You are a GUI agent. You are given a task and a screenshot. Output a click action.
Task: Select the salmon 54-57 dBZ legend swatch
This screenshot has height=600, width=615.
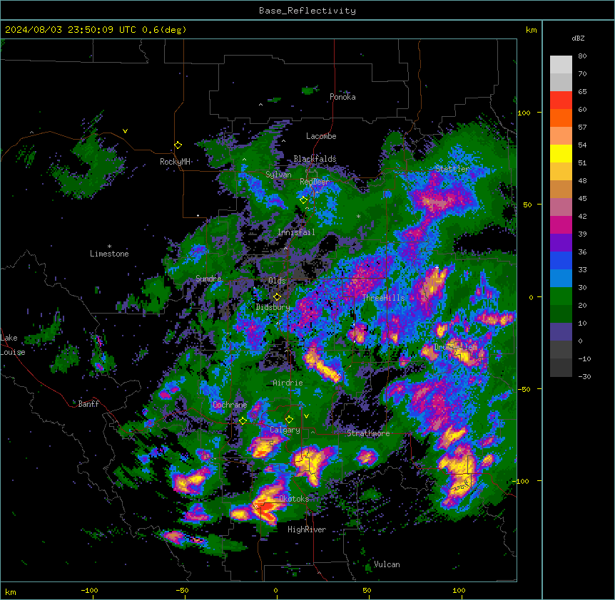[x=561, y=135]
